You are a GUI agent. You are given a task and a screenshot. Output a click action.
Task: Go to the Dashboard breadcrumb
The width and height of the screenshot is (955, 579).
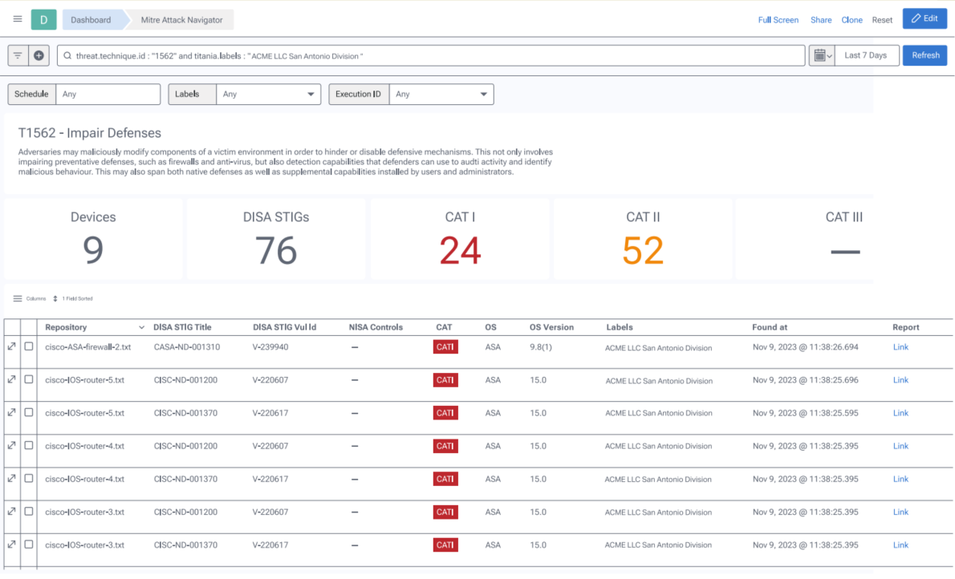[x=91, y=20]
